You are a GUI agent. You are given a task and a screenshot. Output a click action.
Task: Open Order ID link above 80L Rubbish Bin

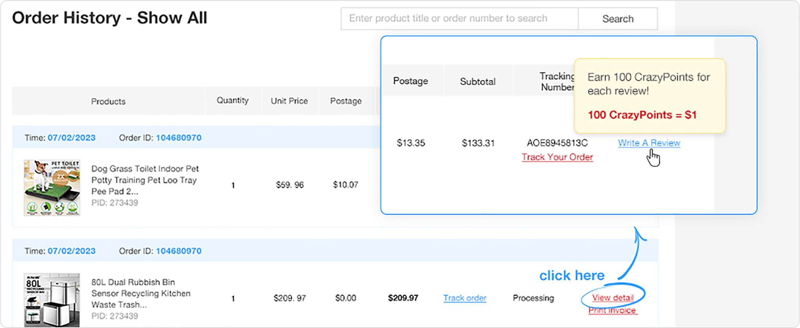179,251
